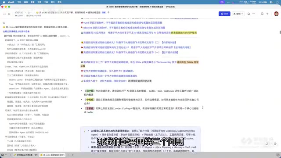
Task: Open the Vue3 source analysis link
Action: pos(122,23)
